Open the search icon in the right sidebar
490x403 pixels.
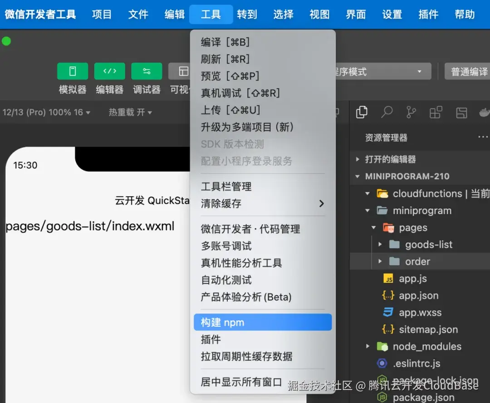(386, 112)
